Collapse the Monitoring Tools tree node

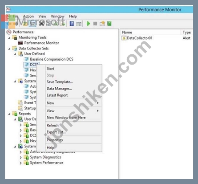click(9, 37)
